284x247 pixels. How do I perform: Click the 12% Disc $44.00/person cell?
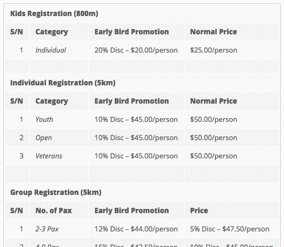point(136,229)
